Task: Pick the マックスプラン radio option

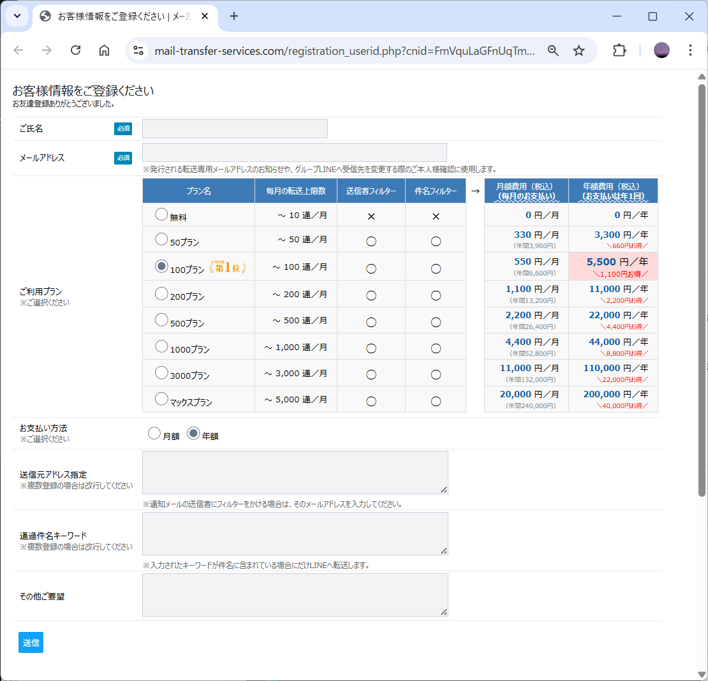Action: (161, 399)
